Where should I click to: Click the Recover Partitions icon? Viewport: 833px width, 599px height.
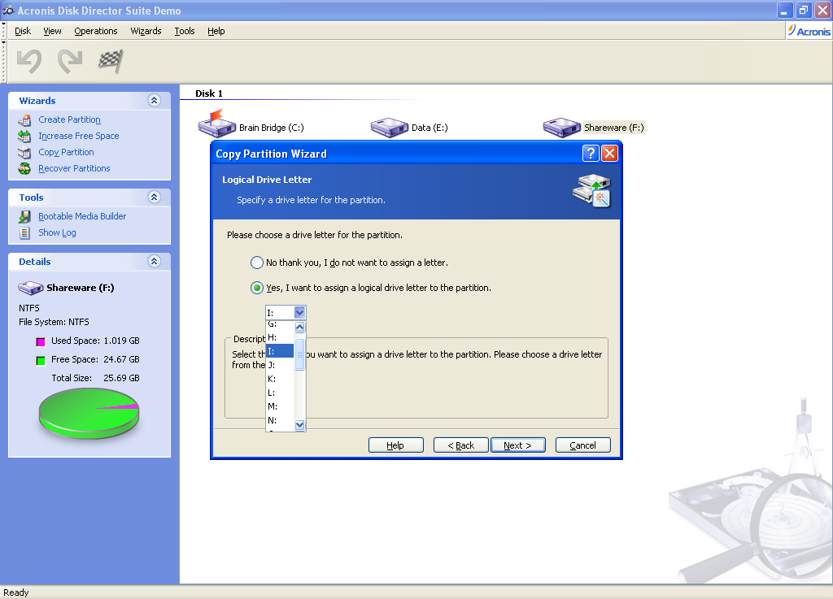(24, 168)
